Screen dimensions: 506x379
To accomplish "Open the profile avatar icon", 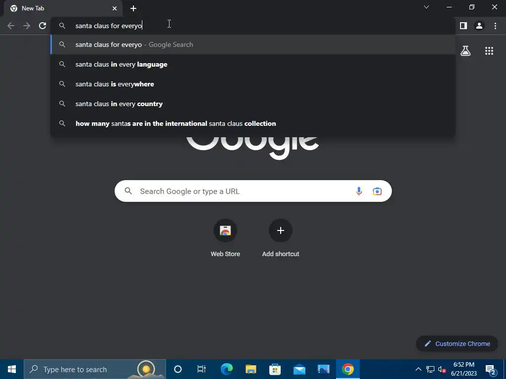I will pyautogui.click(x=479, y=26).
